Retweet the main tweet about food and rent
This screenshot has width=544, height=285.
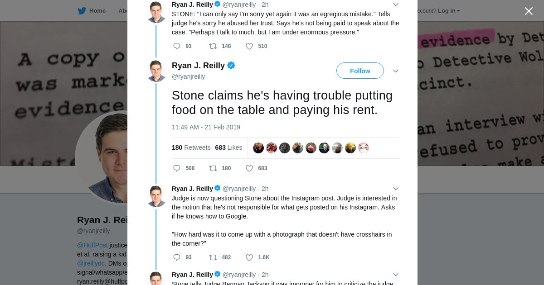tap(213, 168)
